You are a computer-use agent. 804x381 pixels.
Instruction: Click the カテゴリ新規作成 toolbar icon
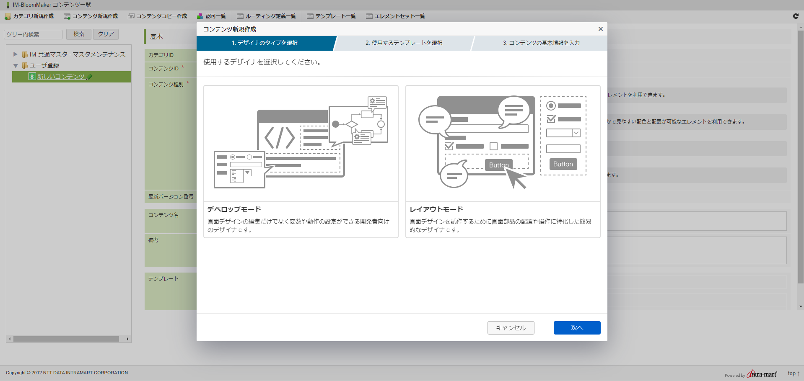pos(8,16)
